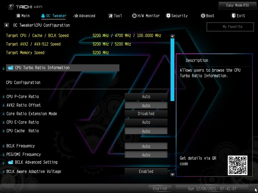
Task: Select BCLK Frequency Auto field
Action: click(x=146, y=146)
